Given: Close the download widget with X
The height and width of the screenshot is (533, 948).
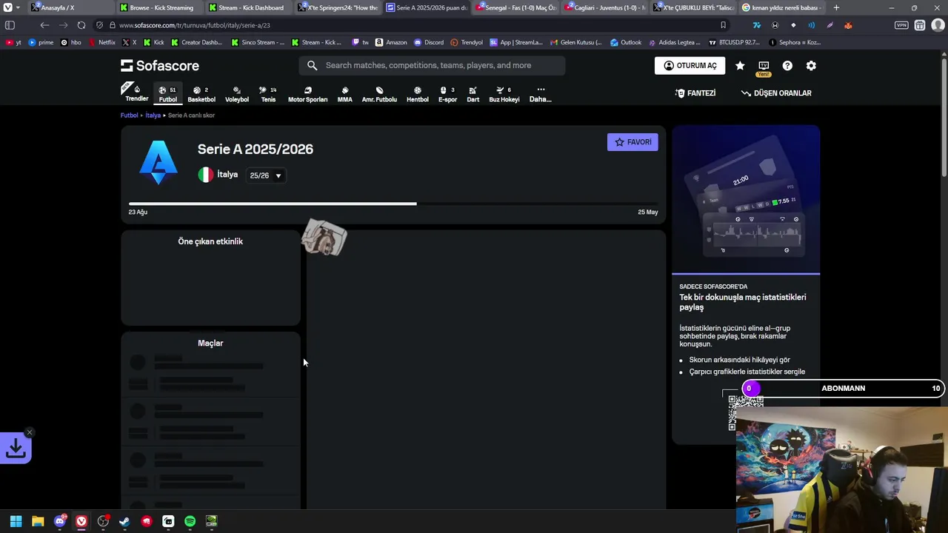Looking at the screenshot, I should coord(30,432).
